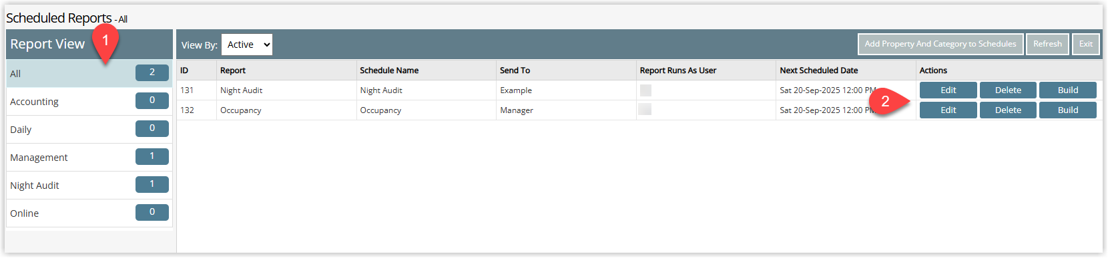Click the Report View panel heading
Viewport: 1108px width, 258px height.
pyautogui.click(x=47, y=44)
